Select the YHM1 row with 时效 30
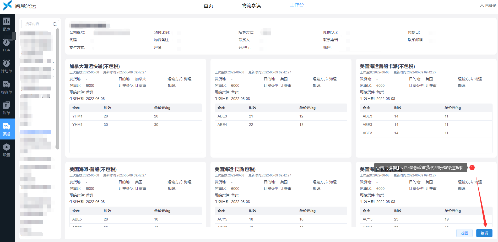498x242 pixels. click(x=136, y=125)
